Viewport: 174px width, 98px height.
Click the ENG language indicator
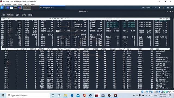(x=156, y=96)
